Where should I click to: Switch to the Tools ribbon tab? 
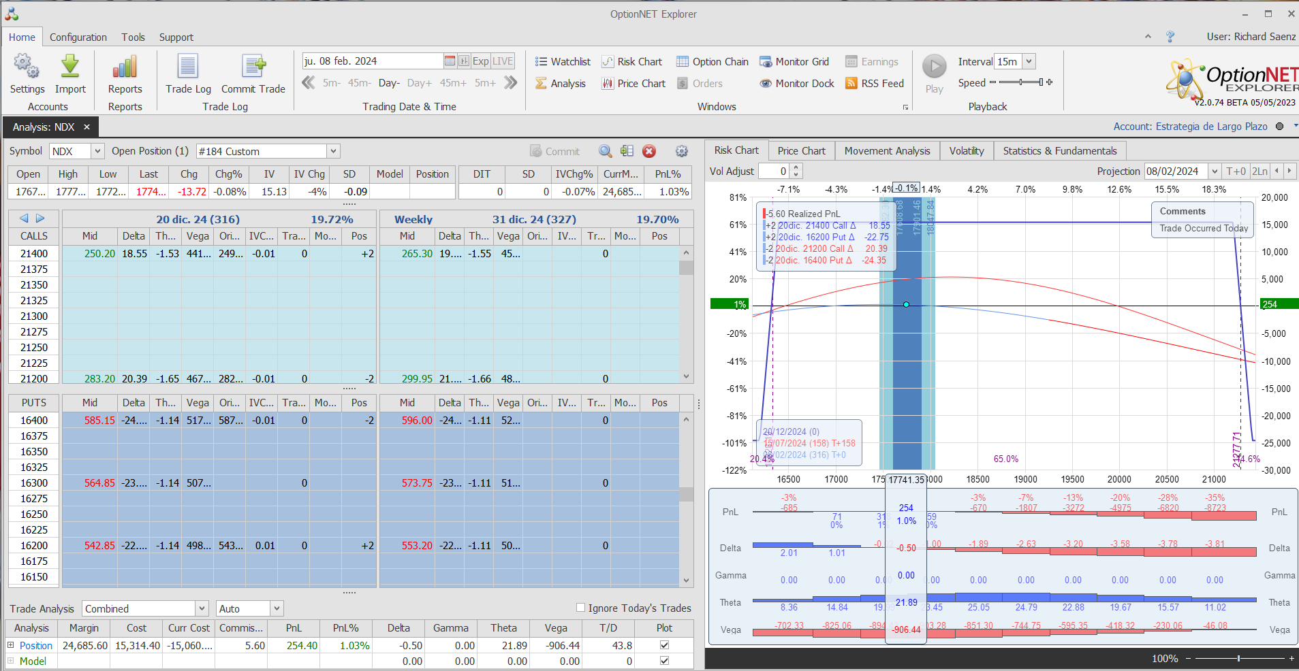[134, 37]
